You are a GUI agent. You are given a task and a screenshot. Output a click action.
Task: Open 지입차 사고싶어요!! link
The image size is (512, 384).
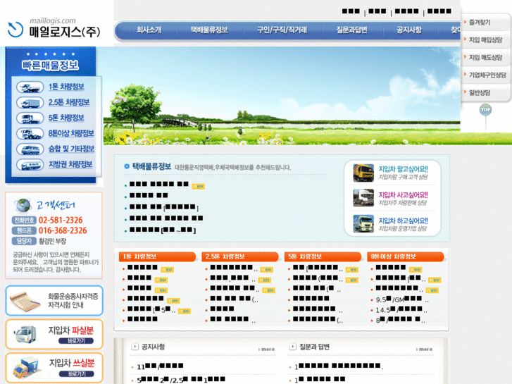[x=404, y=194]
